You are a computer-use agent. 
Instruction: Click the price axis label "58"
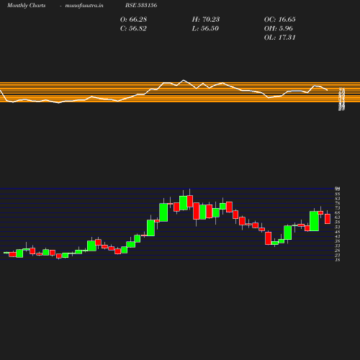point(338,222)
